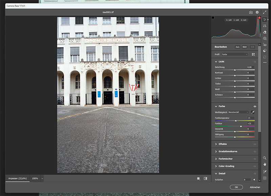Expand the Effekte section
This screenshot has width=271, height=196.
[x=216, y=144]
